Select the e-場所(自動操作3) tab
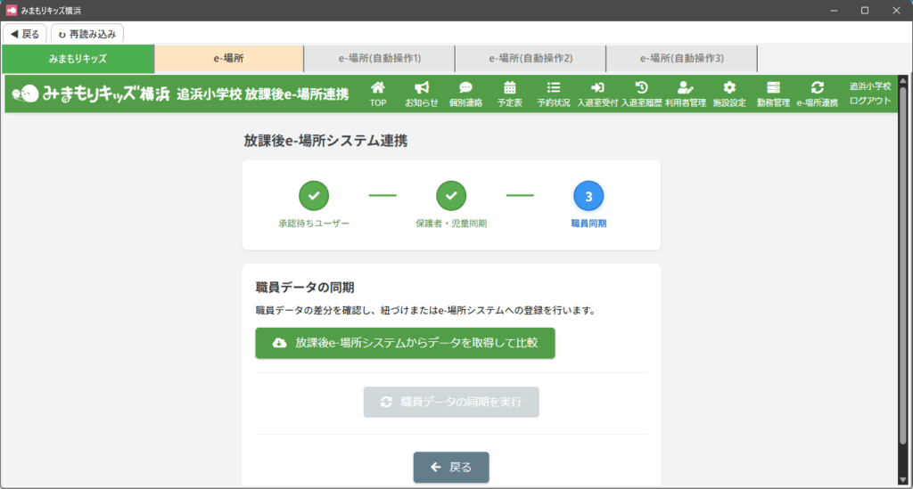Image resolution: width=913 pixels, height=489 pixels. pos(681,59)
